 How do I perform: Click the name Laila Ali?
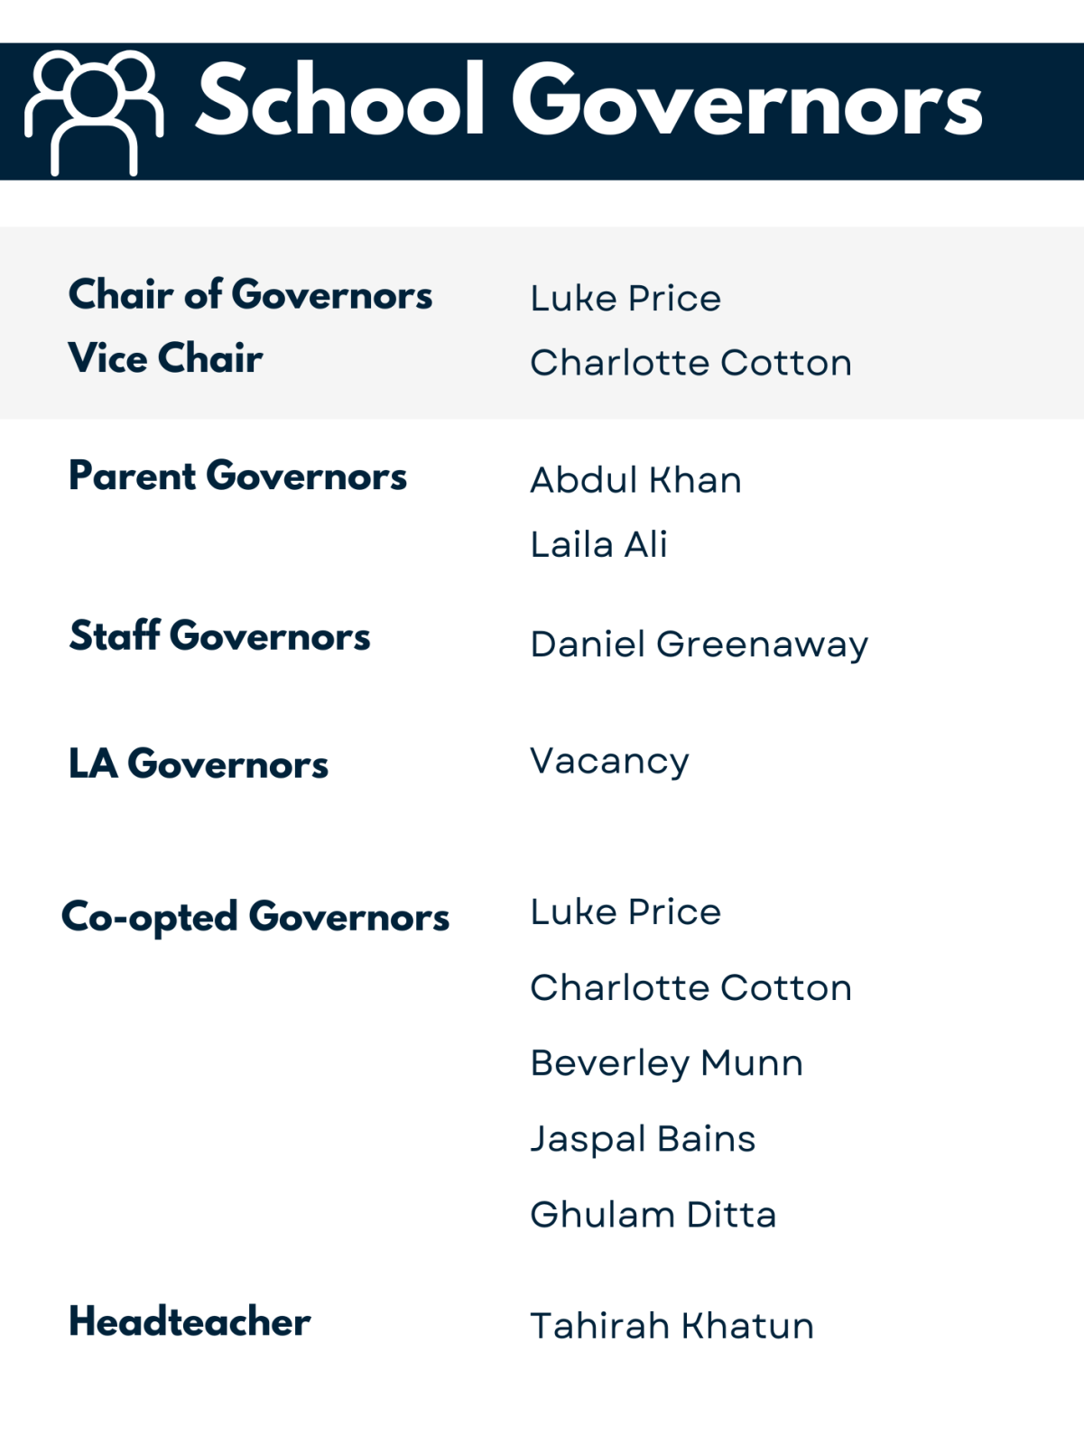598,545
